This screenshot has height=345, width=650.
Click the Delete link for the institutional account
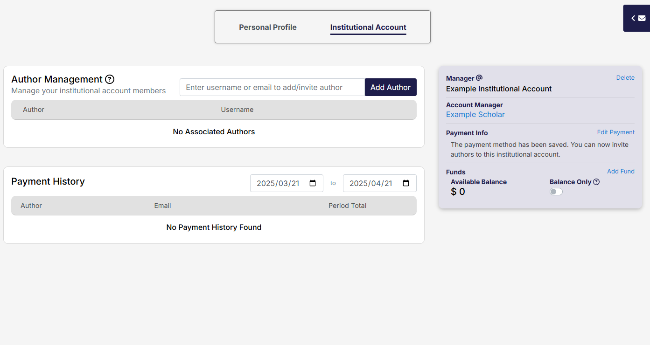(x=625, y=78)
